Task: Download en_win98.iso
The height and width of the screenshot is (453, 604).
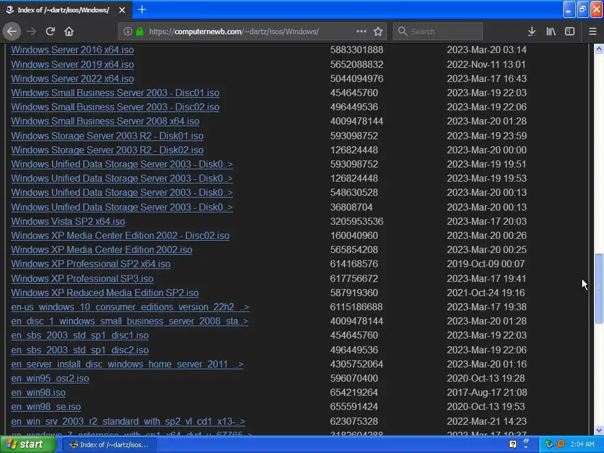Action: point(38,392)
